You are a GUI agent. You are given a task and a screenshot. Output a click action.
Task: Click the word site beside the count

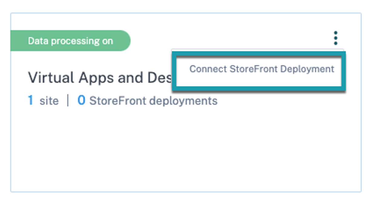point(49,101)
